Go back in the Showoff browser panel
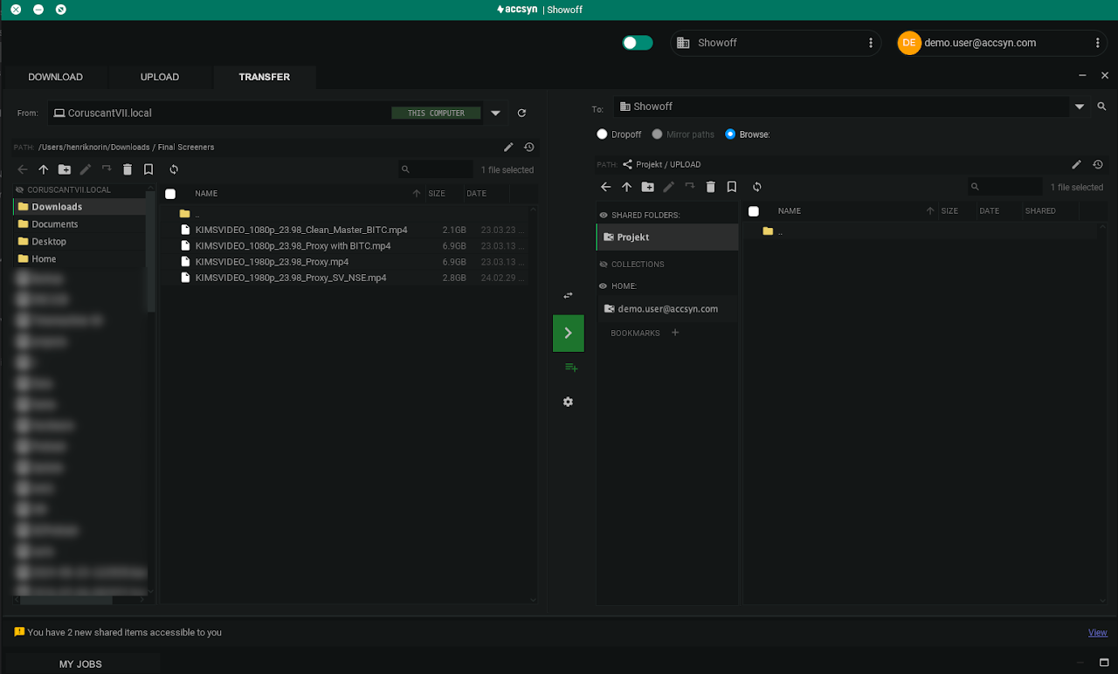The image size is (1118, 674). (606, 187)
